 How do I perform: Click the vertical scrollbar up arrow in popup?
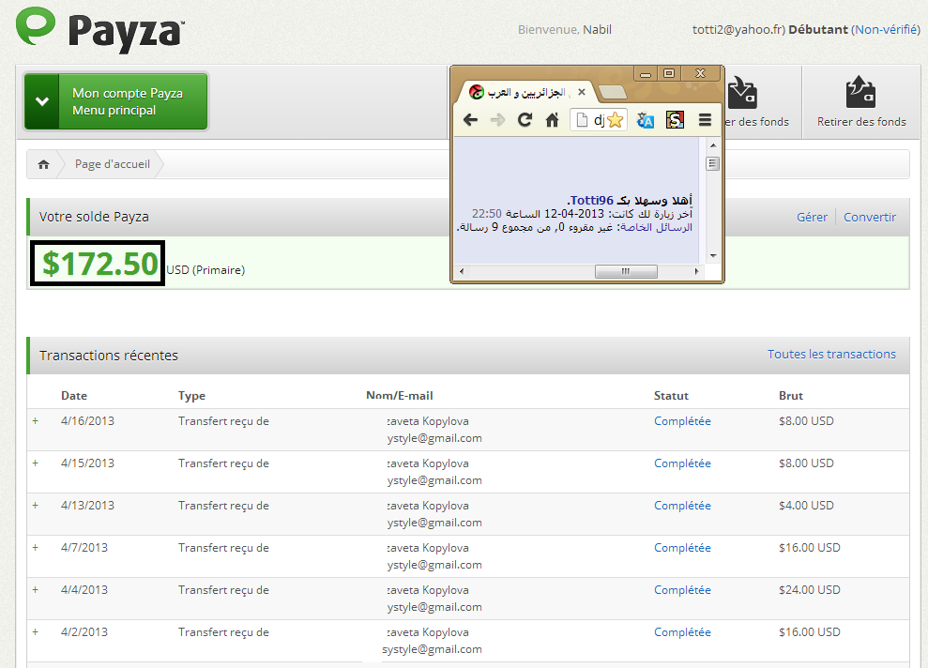[x=713, y=145]
